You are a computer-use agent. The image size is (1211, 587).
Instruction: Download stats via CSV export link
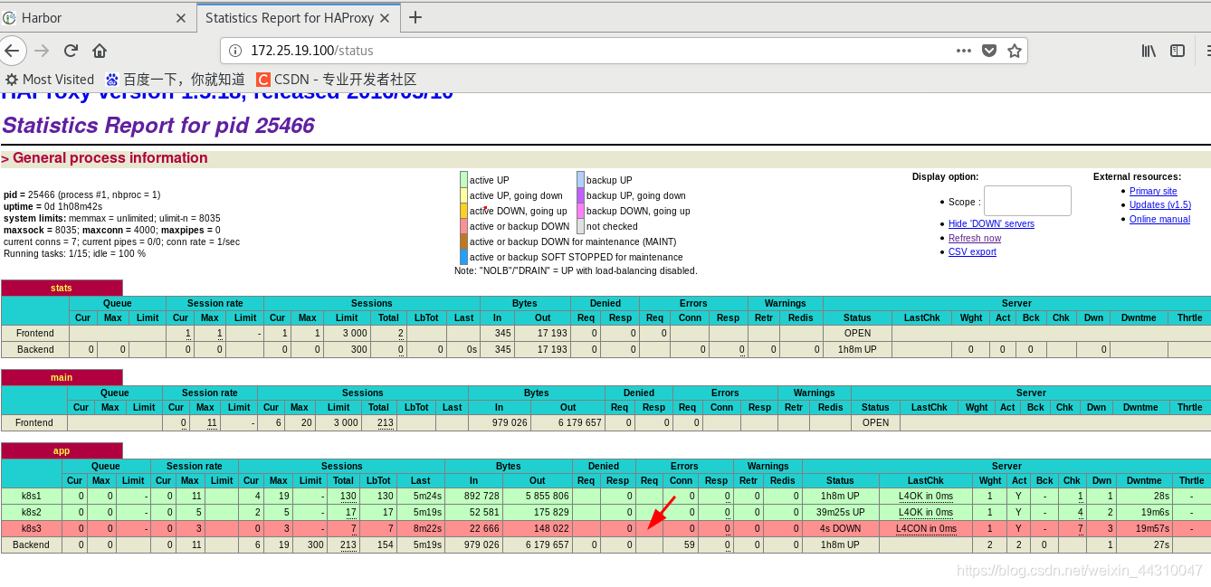click(972, 251)
